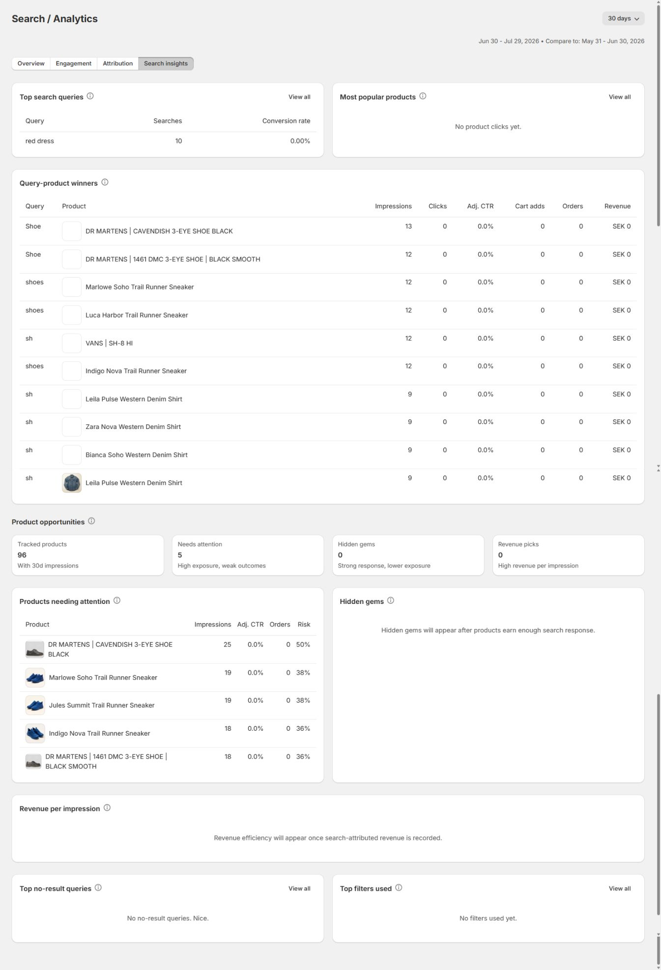Switch to the Attribution tab
Screen dimensions: 661x970
tap(117, 63)
